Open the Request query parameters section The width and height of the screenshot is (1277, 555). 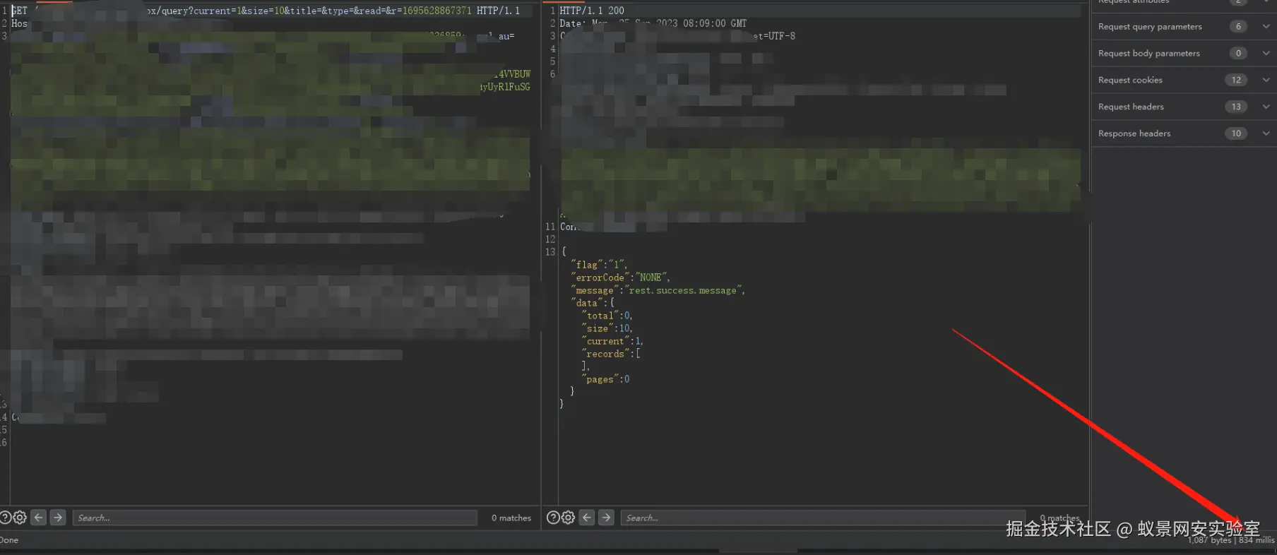(1184, 26)
